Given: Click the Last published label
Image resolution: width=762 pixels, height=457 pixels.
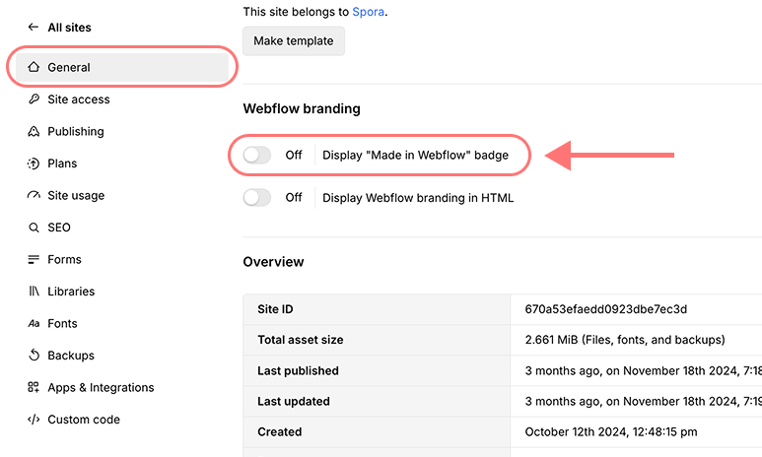Looking at the screenshot, I should [298, 370].
